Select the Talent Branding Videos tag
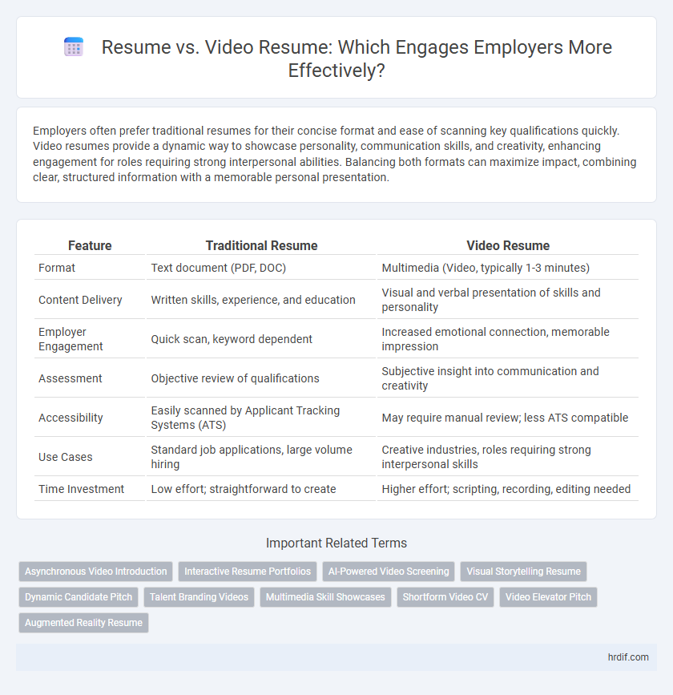673x695 pixels. [199, 597]
